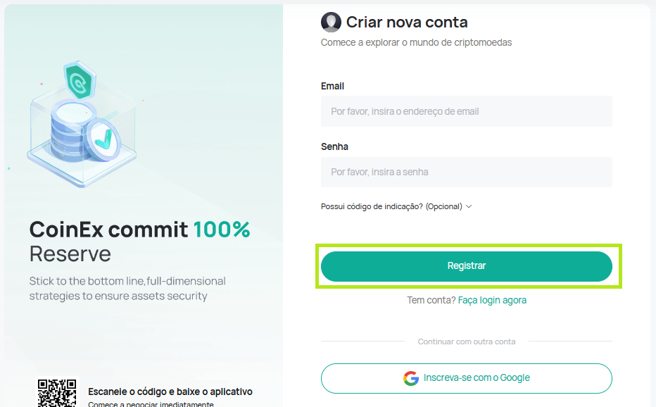
Task: Click the CoinEx shield logo illustration
Action: [x=80, y=81]
